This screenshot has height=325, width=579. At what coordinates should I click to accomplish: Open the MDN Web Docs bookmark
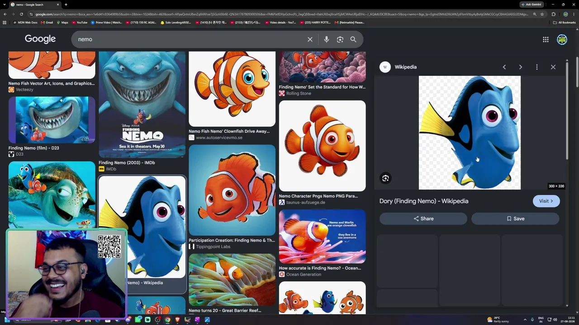click(x=26, y=23)
